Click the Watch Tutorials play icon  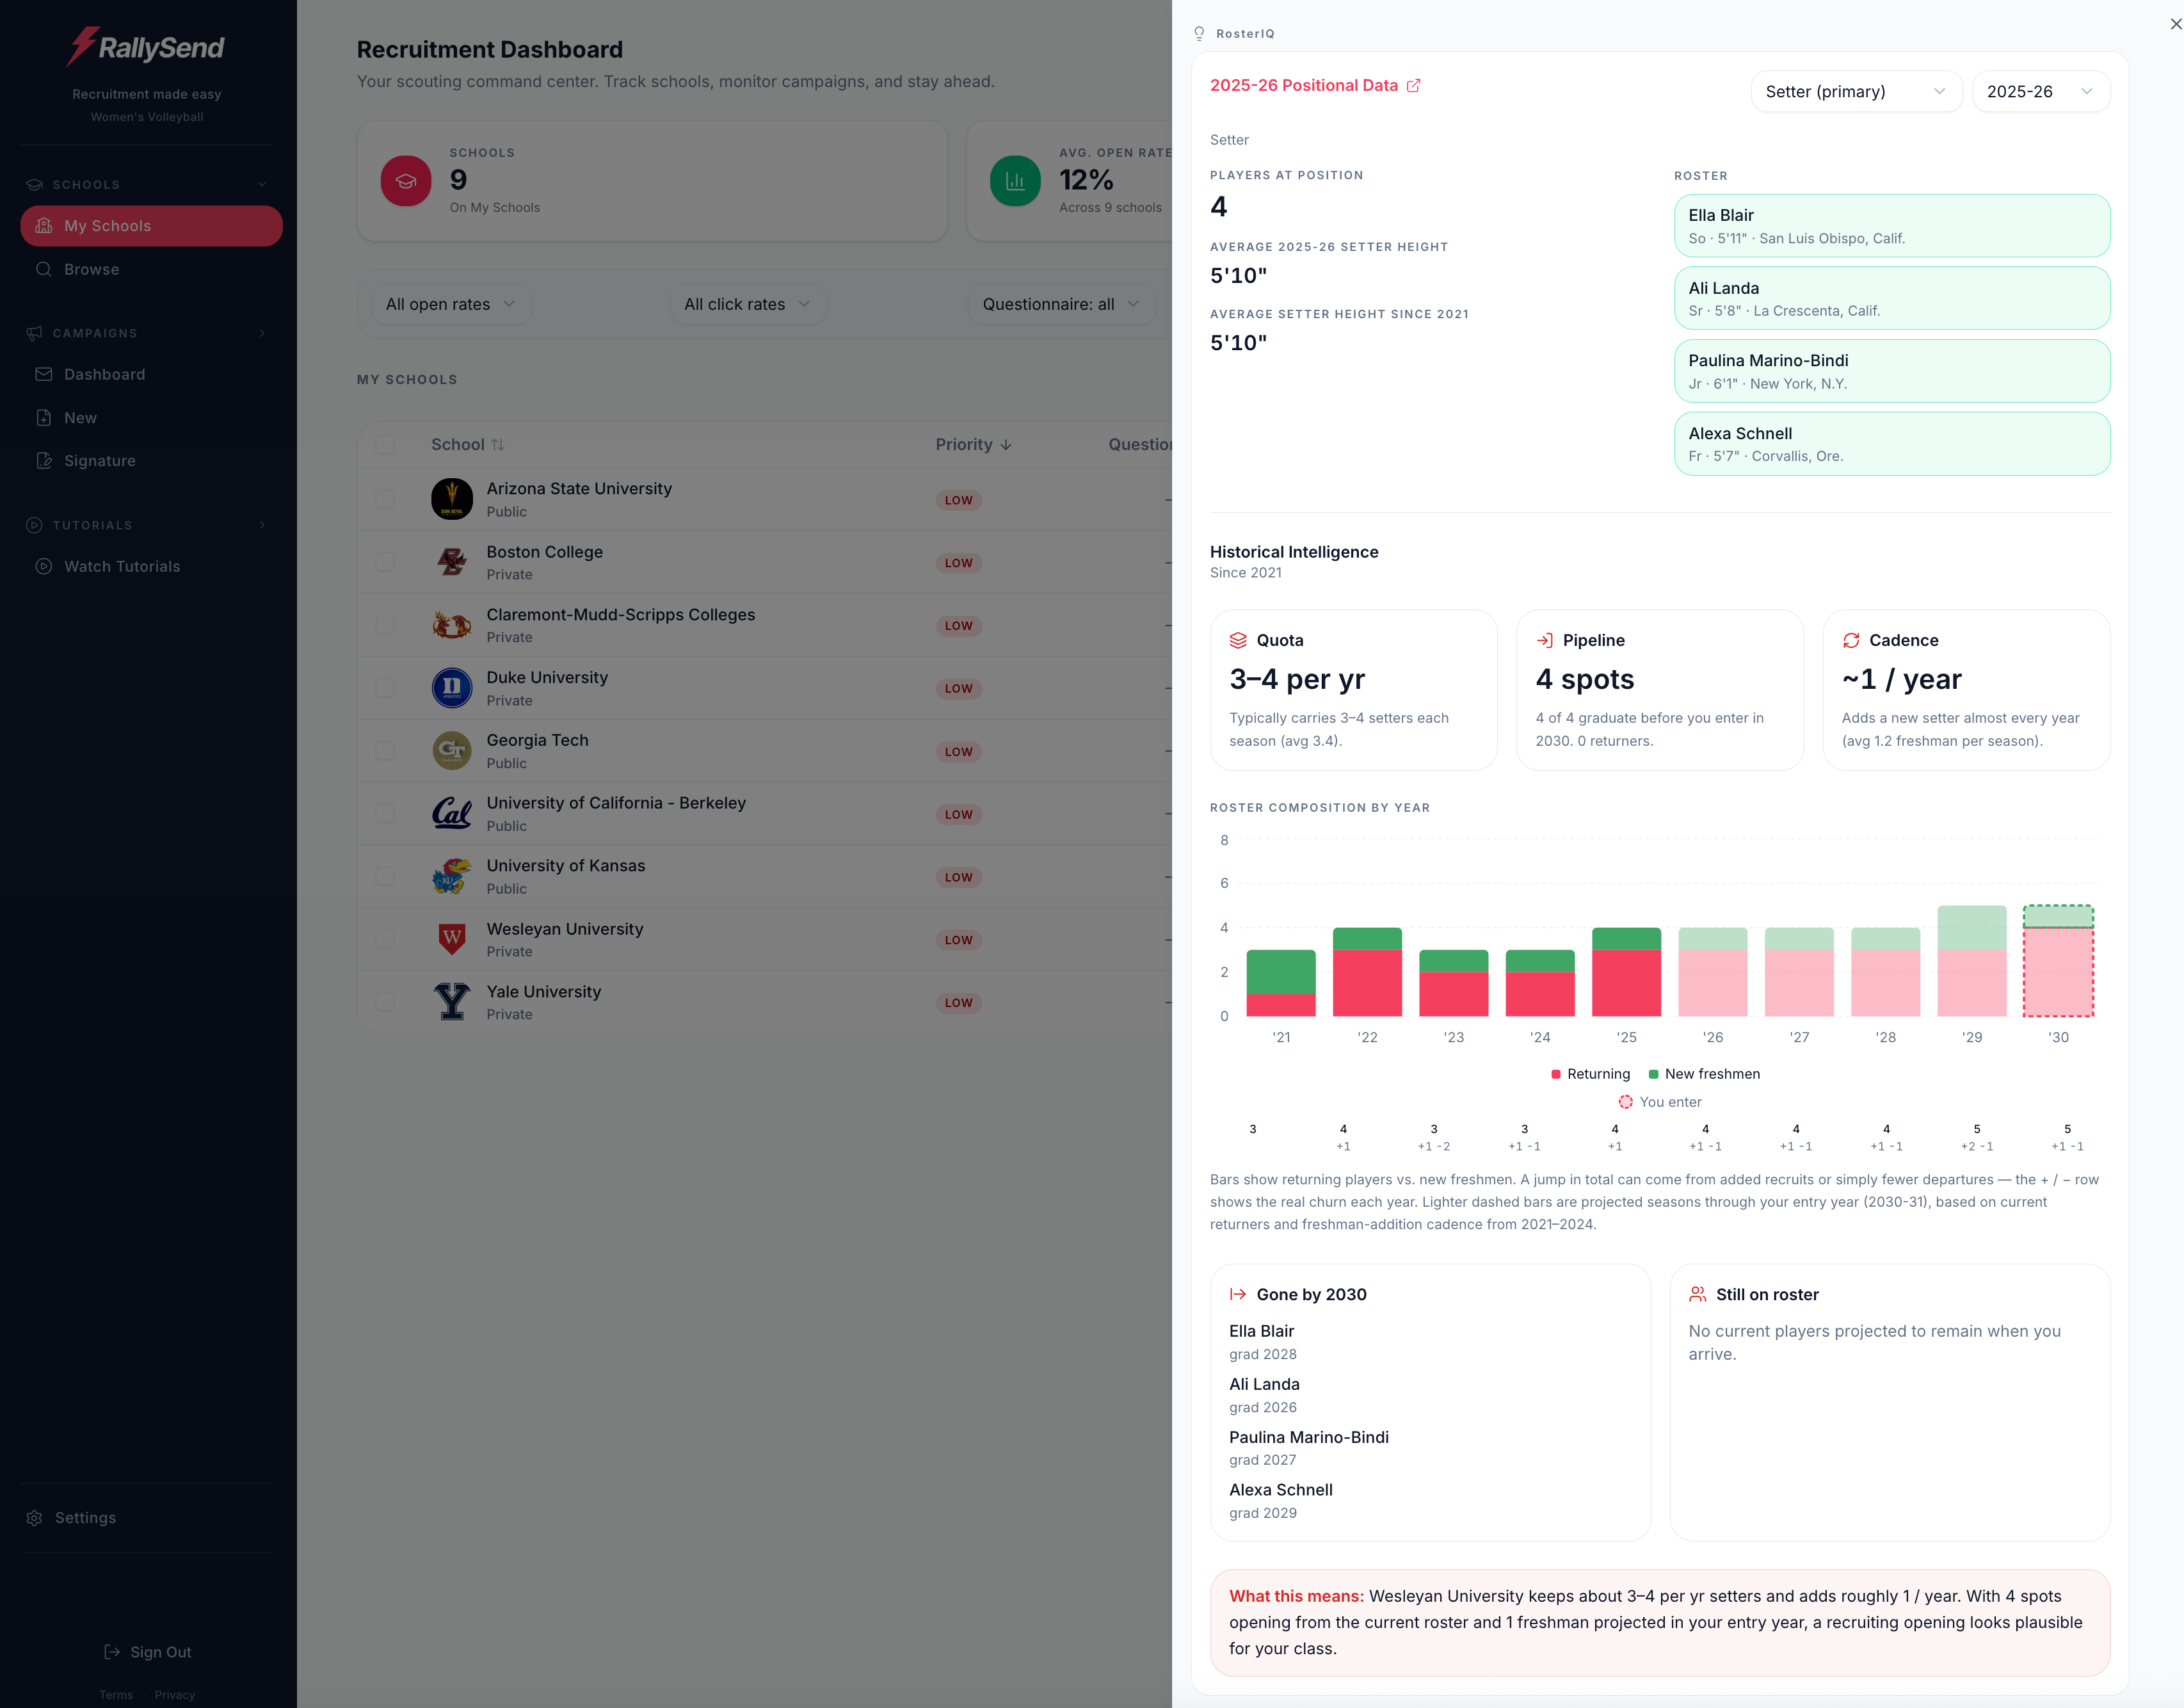pos(44,566)
